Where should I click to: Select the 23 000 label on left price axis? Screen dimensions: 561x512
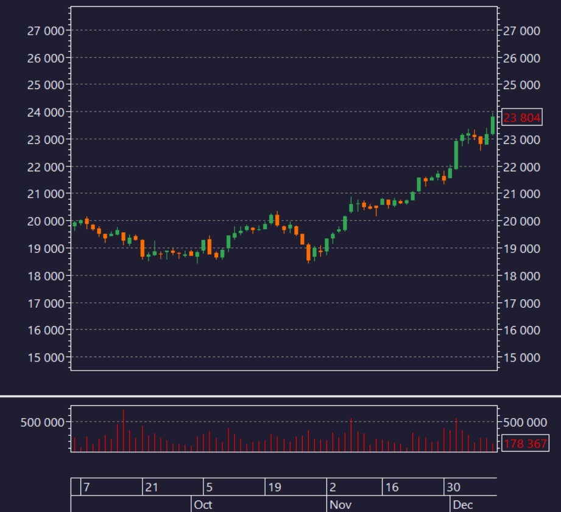(x=46, y=140)
